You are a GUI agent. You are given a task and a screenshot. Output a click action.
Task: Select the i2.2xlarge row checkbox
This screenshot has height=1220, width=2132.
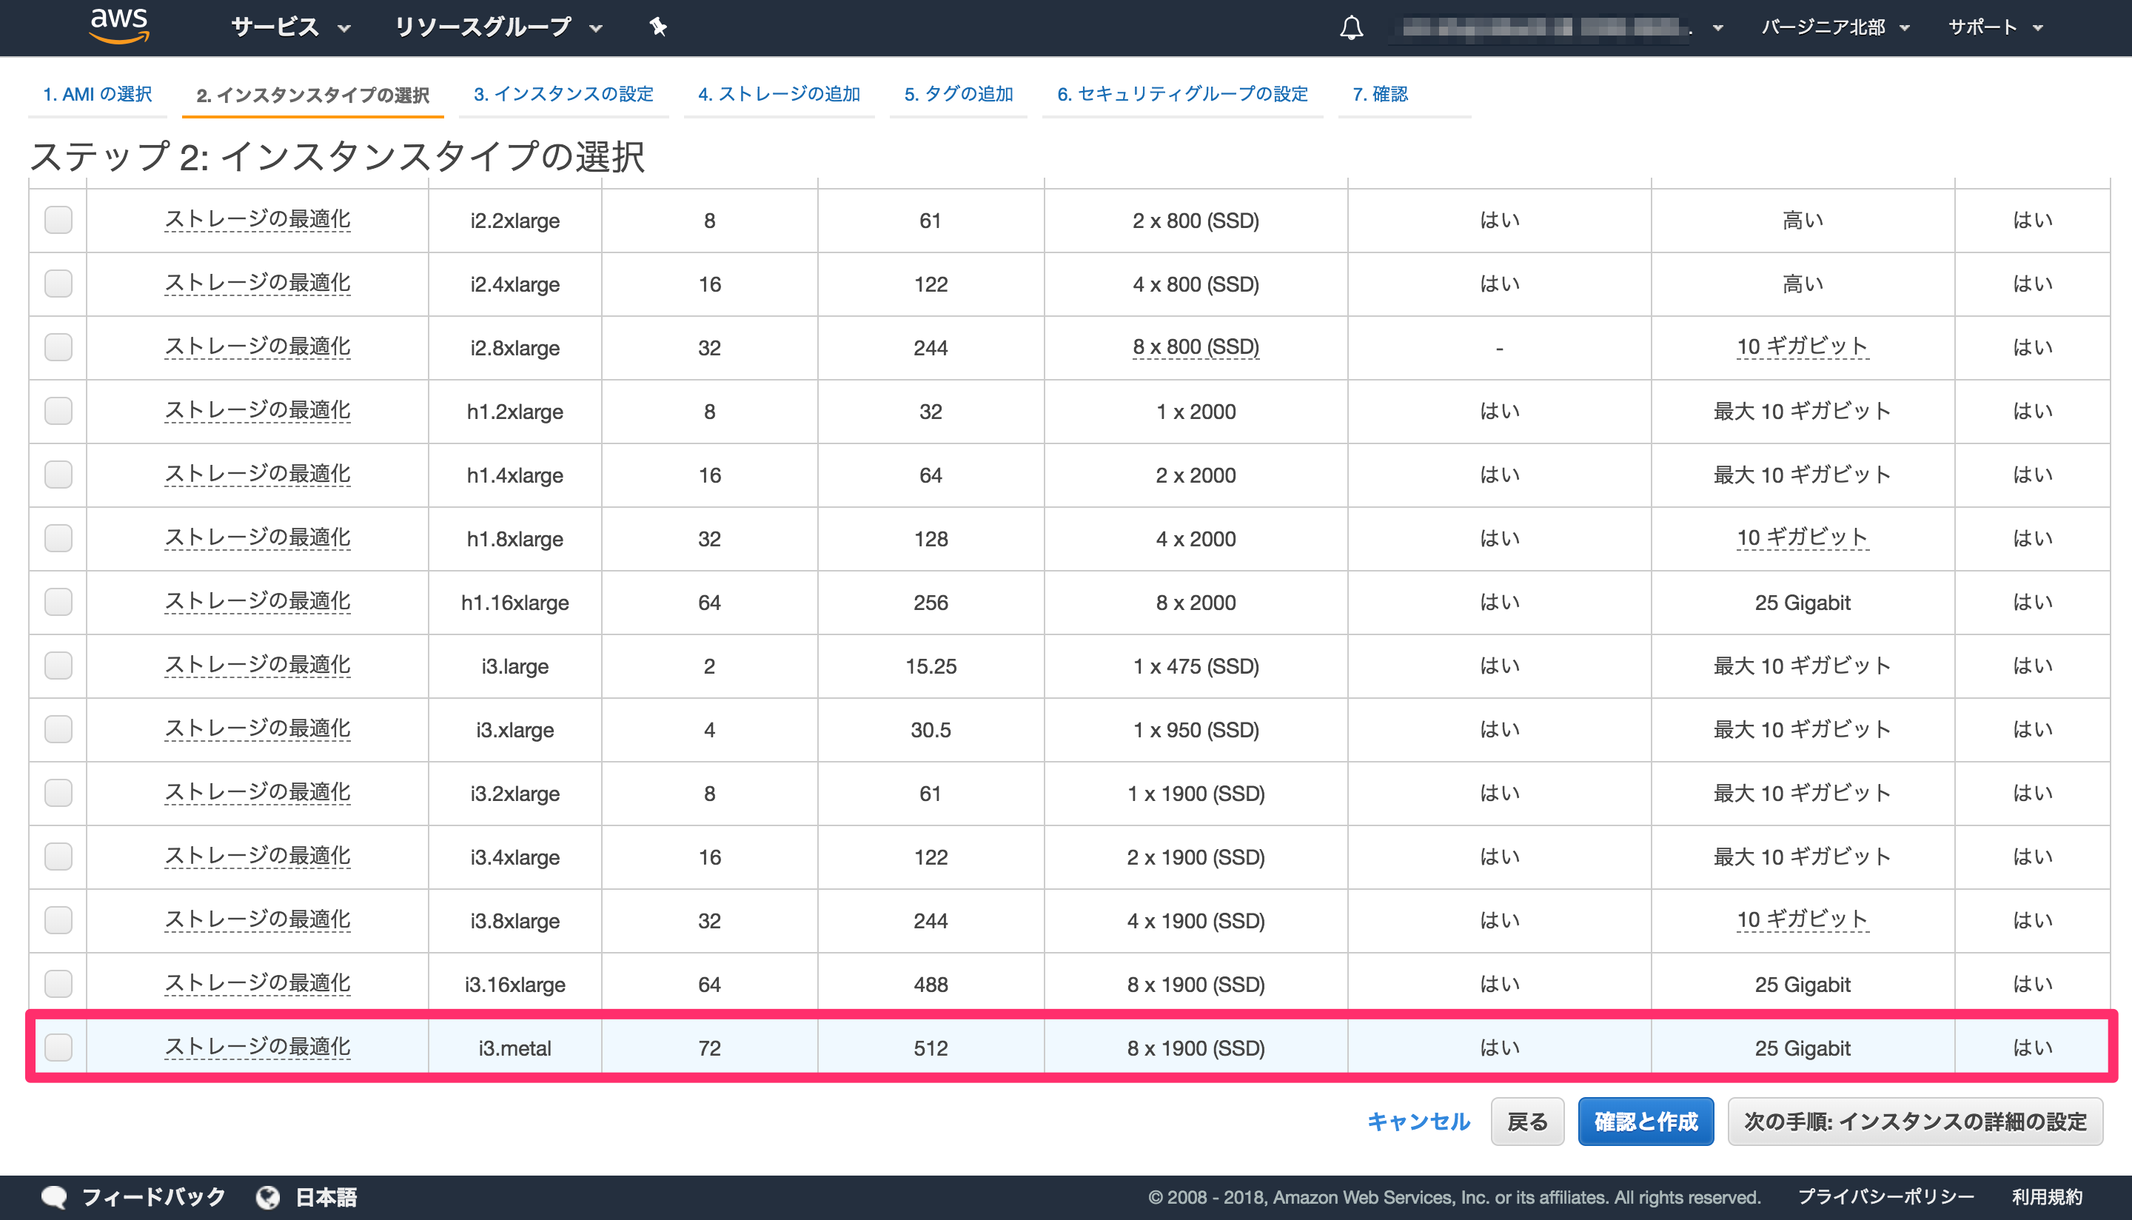click(58, 221)
